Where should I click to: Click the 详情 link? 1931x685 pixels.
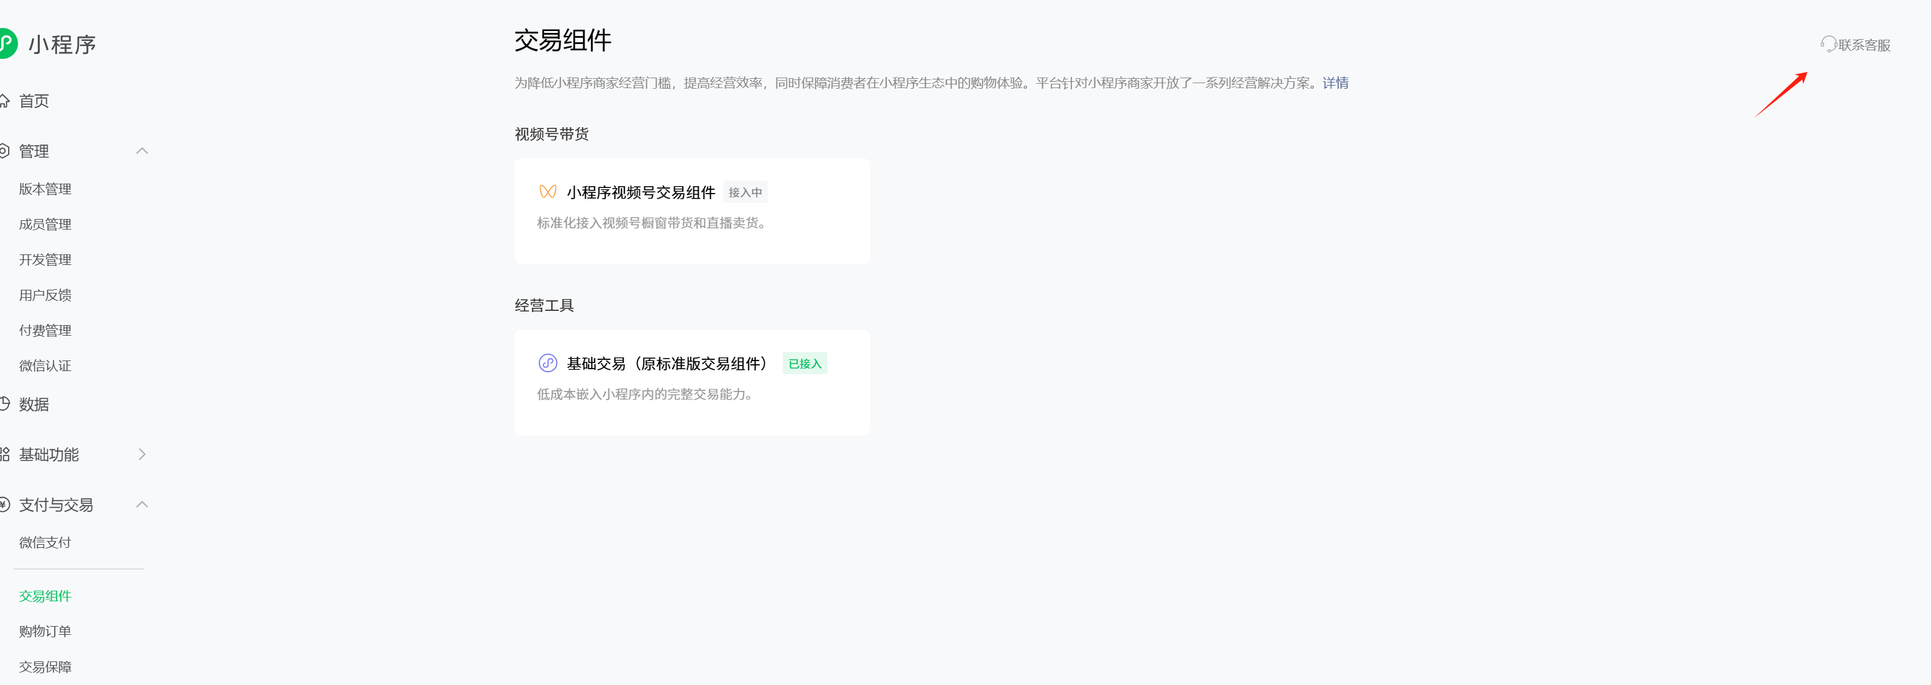pyautogui.click(x=1335, y=83)
